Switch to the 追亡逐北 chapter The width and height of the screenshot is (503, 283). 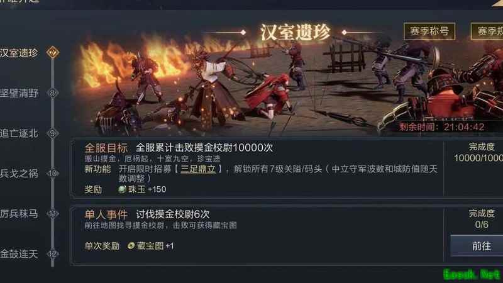[19, 133]
